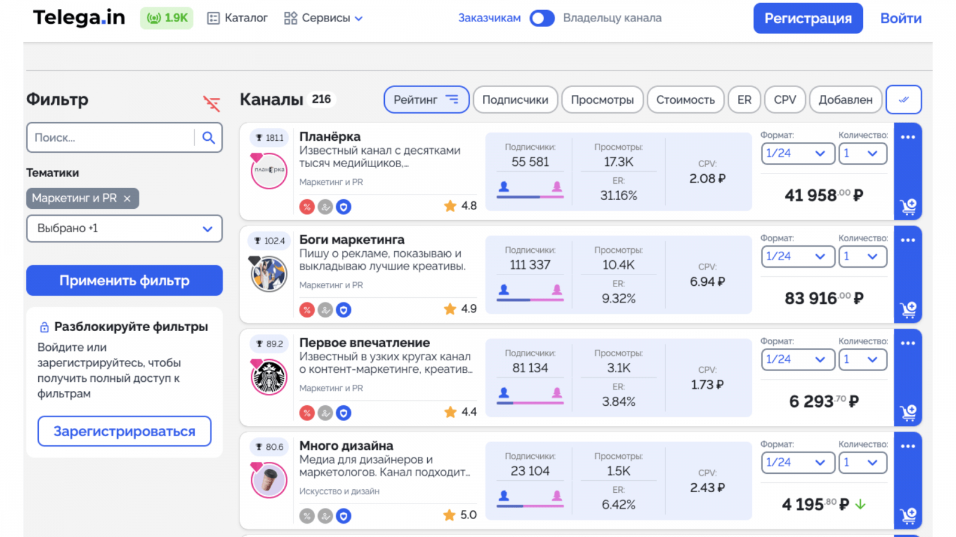Open Количество dropdown for Первое впечатление
The height and width of the screenshot is (537, 956).
coord(862,360)
